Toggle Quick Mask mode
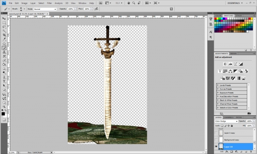Screen dimensions: 257x154 (4, 120)
